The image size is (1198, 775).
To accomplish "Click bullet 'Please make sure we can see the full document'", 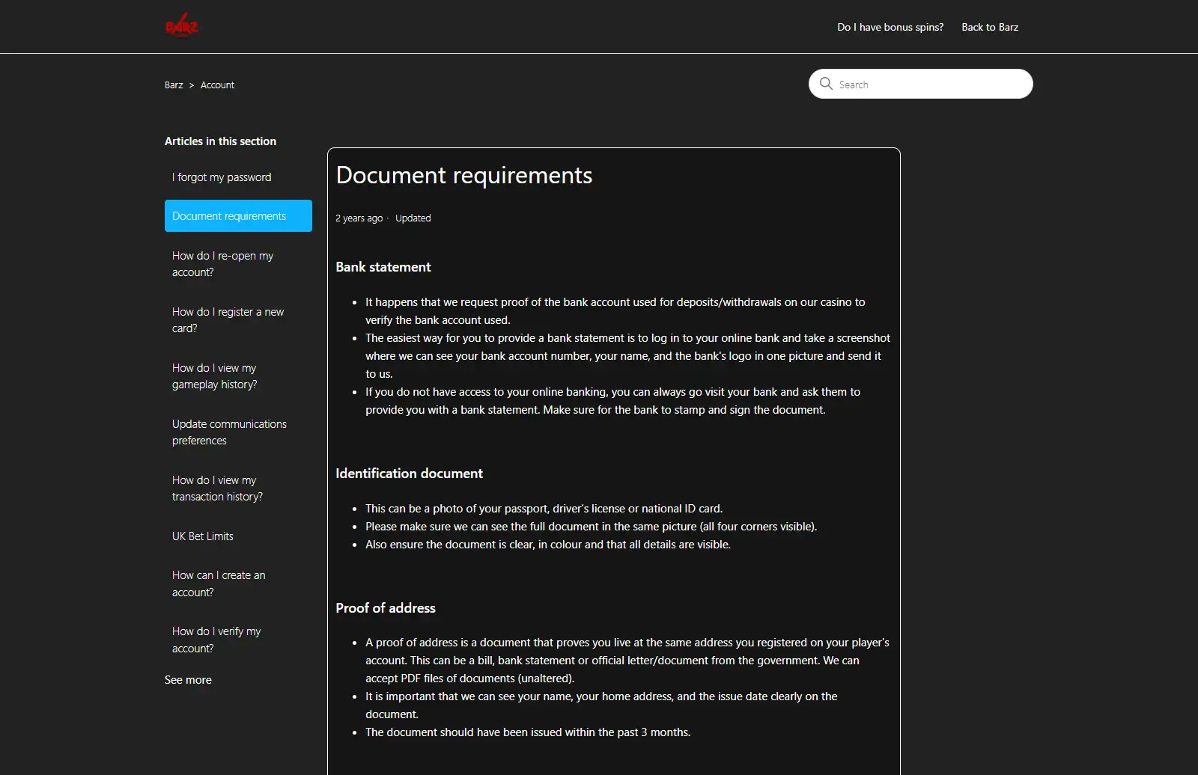I will 592,527.
